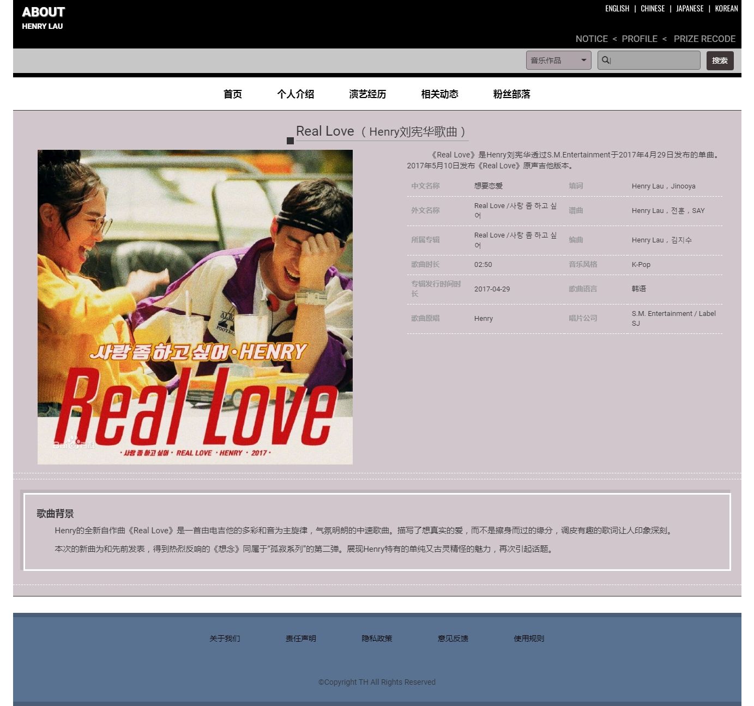Select the Henry Lau，Jinooya lyricist value
The height and width of the screenshot is (706, 754).
tap(663, 186)
